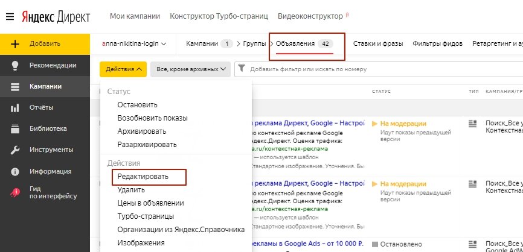Click the ad type icon in Остановлено row
Screen dimensions: 523x252
(472, 244)
